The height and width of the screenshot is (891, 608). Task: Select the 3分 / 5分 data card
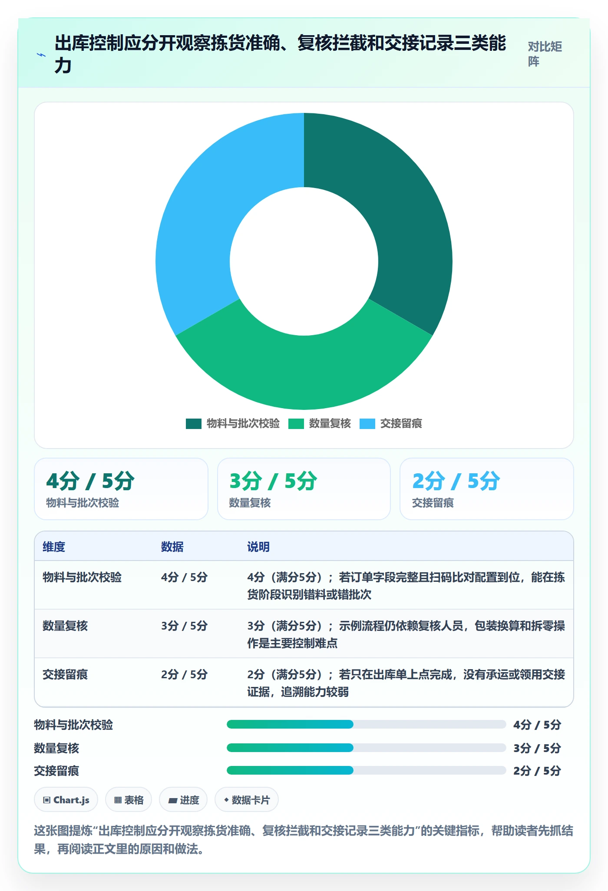coord(304,489)
